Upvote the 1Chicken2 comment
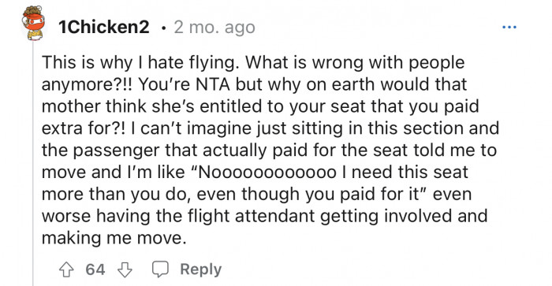 pos(66,269)
